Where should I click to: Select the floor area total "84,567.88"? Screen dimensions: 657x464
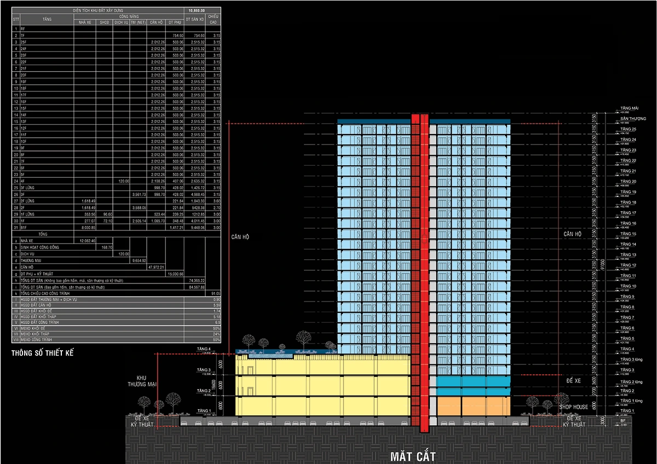tap(196, 287)
